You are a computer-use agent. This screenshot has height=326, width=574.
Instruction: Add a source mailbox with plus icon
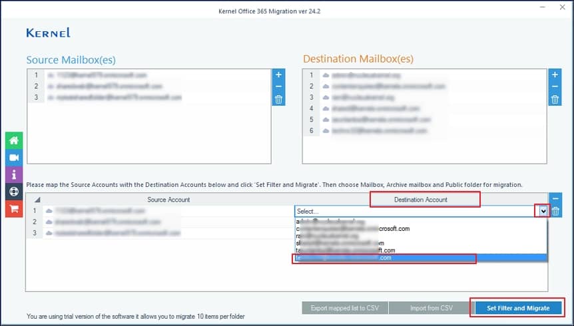tap(278, 75)
